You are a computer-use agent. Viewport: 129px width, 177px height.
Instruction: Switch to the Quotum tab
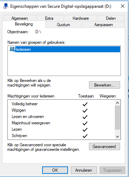click(x=63, y=25)
